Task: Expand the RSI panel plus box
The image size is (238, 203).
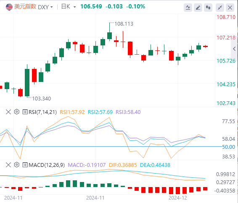Action: click(x=25, y=112)
